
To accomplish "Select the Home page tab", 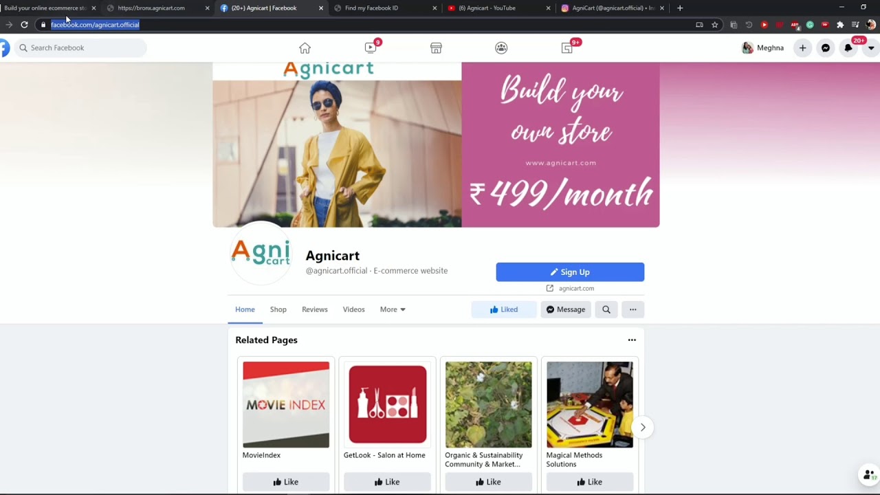I will click(245, 309).
